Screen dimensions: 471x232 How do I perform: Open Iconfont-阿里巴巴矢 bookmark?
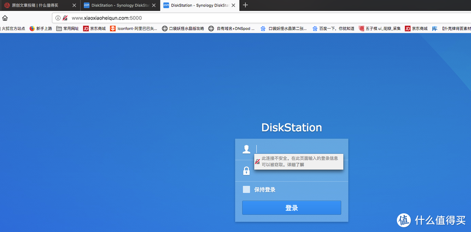click(x=133, y=29)
